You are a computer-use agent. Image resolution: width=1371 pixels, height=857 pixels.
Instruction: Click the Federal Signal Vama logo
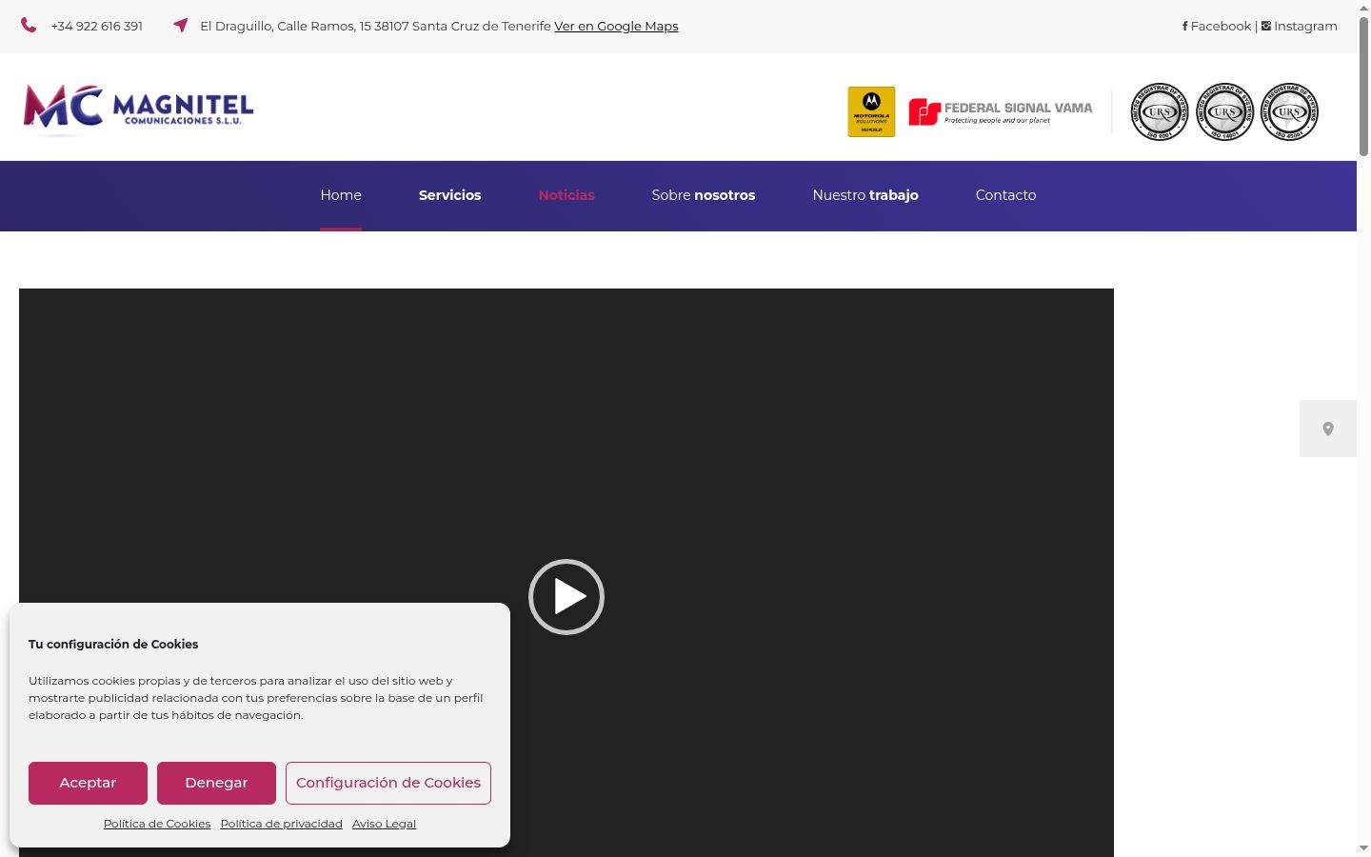click(x=1001, y=112)
